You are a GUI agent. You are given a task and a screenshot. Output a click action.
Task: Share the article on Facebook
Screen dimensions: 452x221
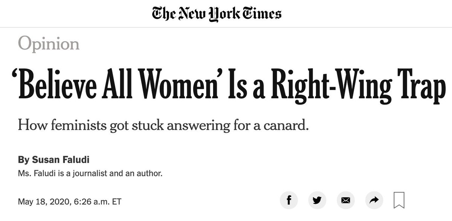pyautogui.click(x=289, y=200)
